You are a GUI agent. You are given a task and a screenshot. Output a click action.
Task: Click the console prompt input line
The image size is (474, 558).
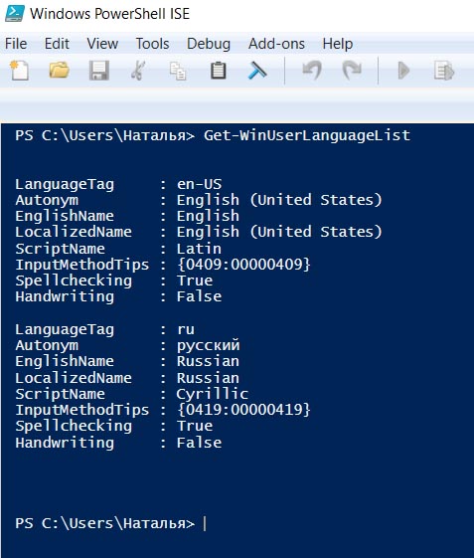pos(237,523)
